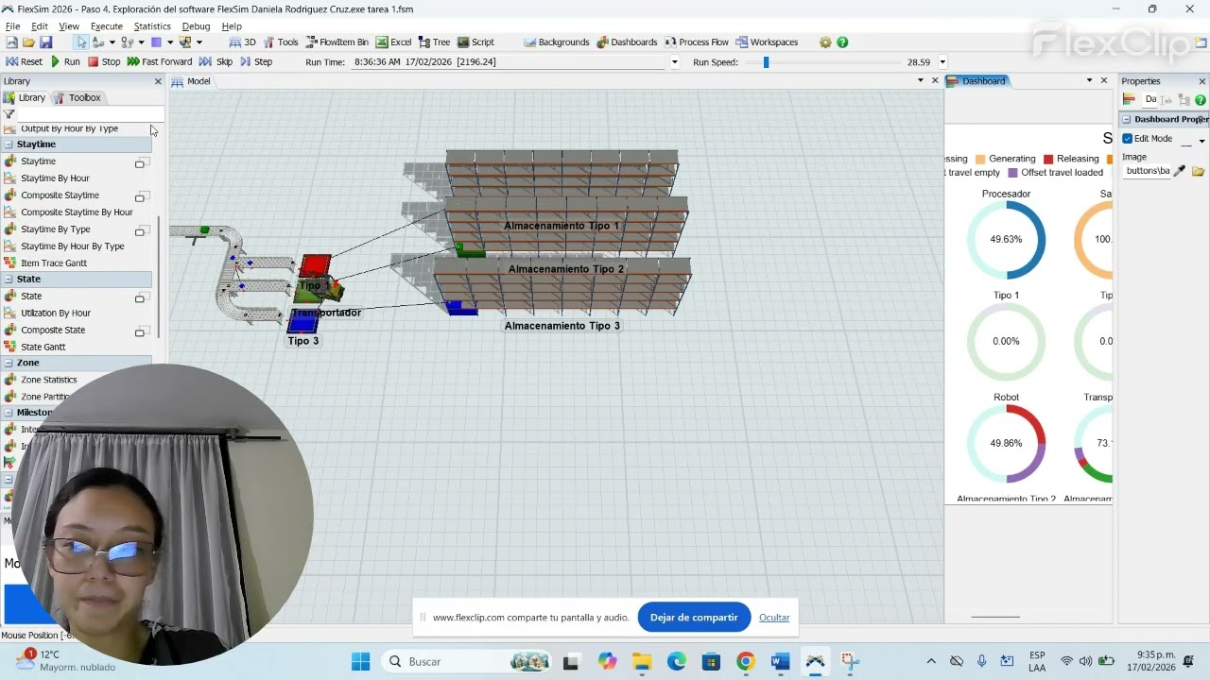
Task: Open the 3D view
Action: [x=243, y=42]
